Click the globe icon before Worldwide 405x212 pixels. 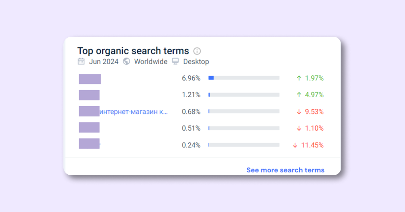127,61
